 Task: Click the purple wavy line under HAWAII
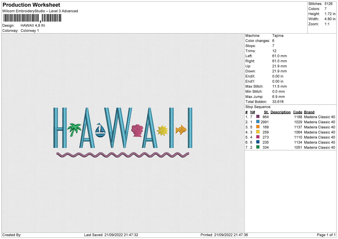pos(123,154)
